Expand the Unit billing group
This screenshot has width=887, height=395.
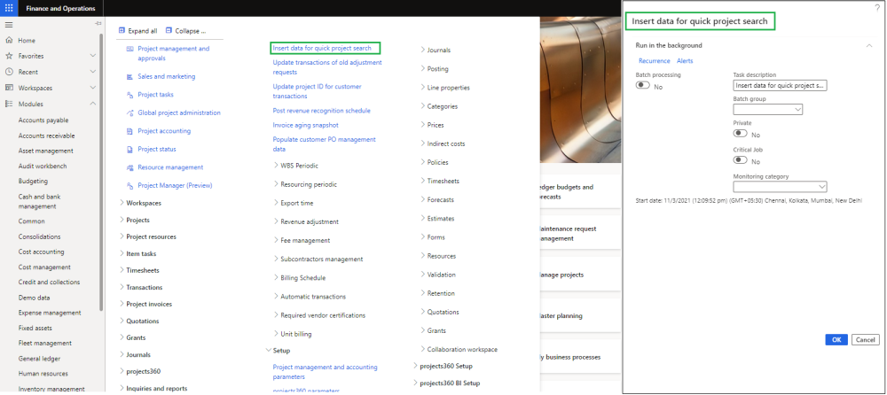tap(276, 334)
